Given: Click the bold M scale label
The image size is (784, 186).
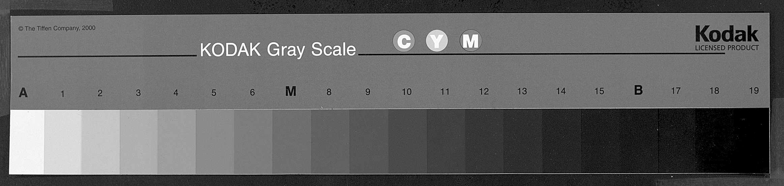Looking at the screenshot, I should coord(291,91).
